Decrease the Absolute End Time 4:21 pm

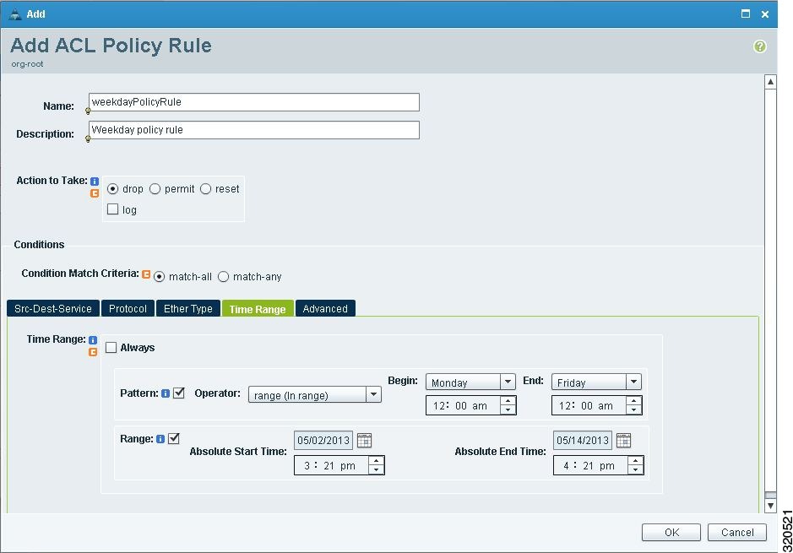pyautogui.click(x=635, y=469)
